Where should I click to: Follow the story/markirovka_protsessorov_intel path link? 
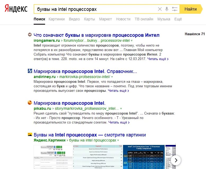[87, 108]
